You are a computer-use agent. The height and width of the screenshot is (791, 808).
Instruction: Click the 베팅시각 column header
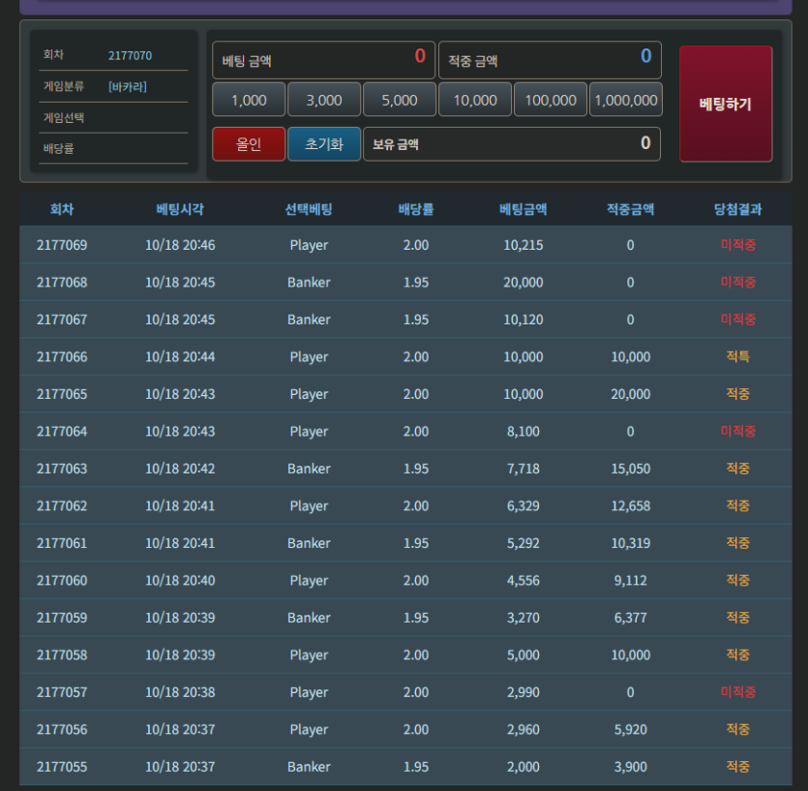180,209
